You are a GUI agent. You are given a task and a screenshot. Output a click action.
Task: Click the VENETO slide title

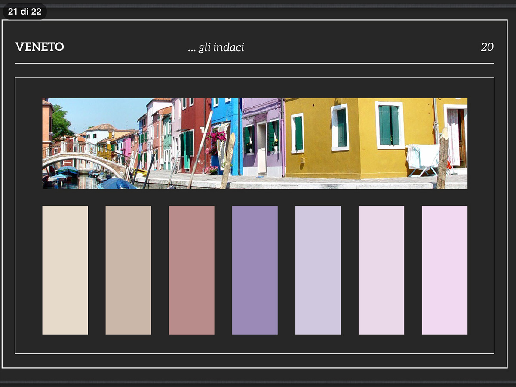pyautogui.click(x=40, y=47)
